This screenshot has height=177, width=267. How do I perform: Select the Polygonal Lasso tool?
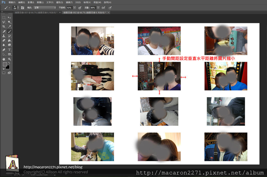pos(4,22)
